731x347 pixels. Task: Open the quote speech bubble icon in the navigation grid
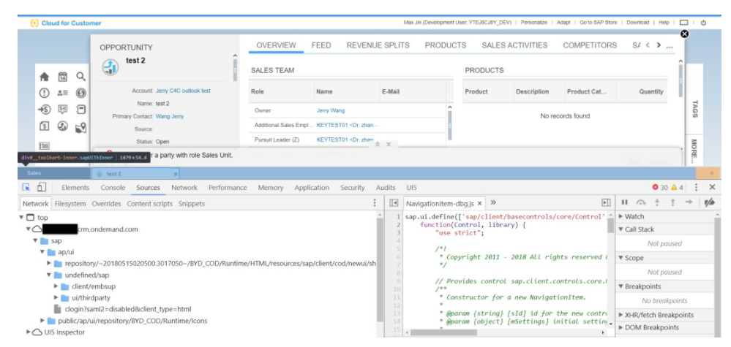click(62, 110)
